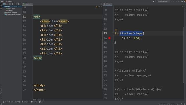Click line number 11 in index.html gutter
186x105 pixels.
(x=24, y=17)
